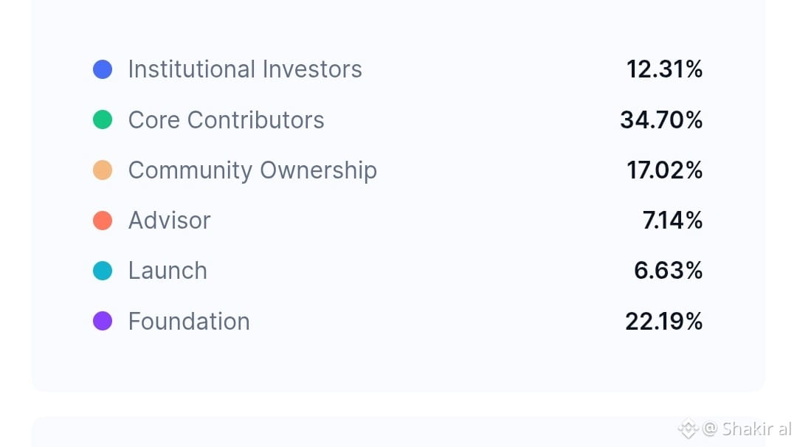The height and width of the screenshot is (447, 797).
Task: Select the Advisor legend label
Action: point(169,221)
